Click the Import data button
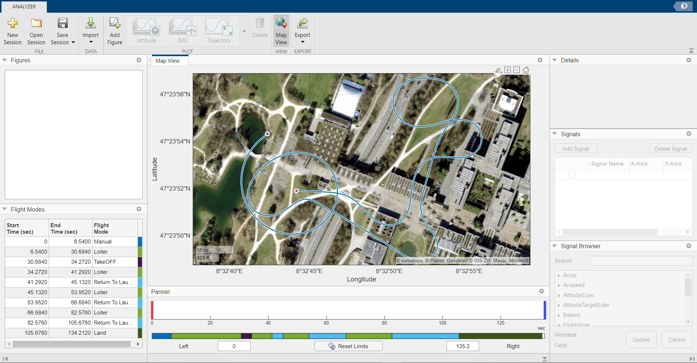The image size is (697, 363). 90,32
